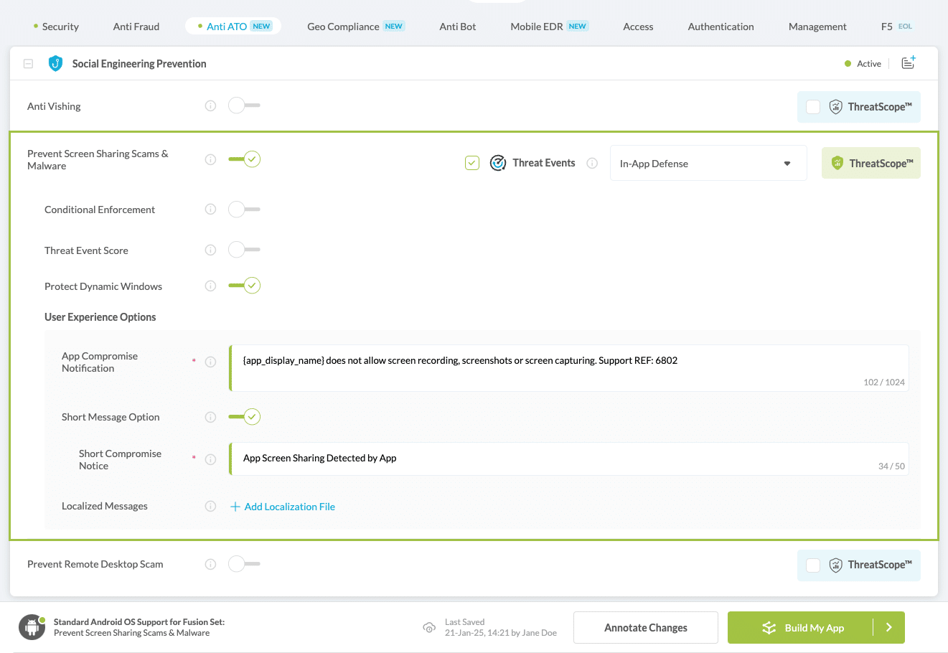Click the App Compromise Notification text field

[568, 367]
